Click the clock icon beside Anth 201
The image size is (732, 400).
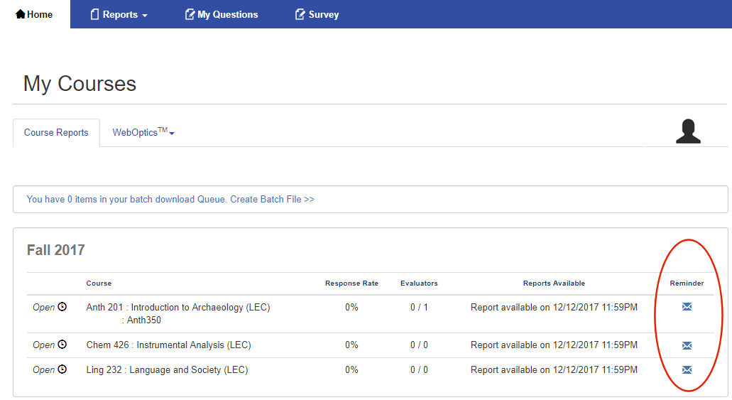coord(62,307)
